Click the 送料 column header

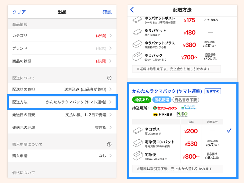pyautogui.click(x=191, y=122)
